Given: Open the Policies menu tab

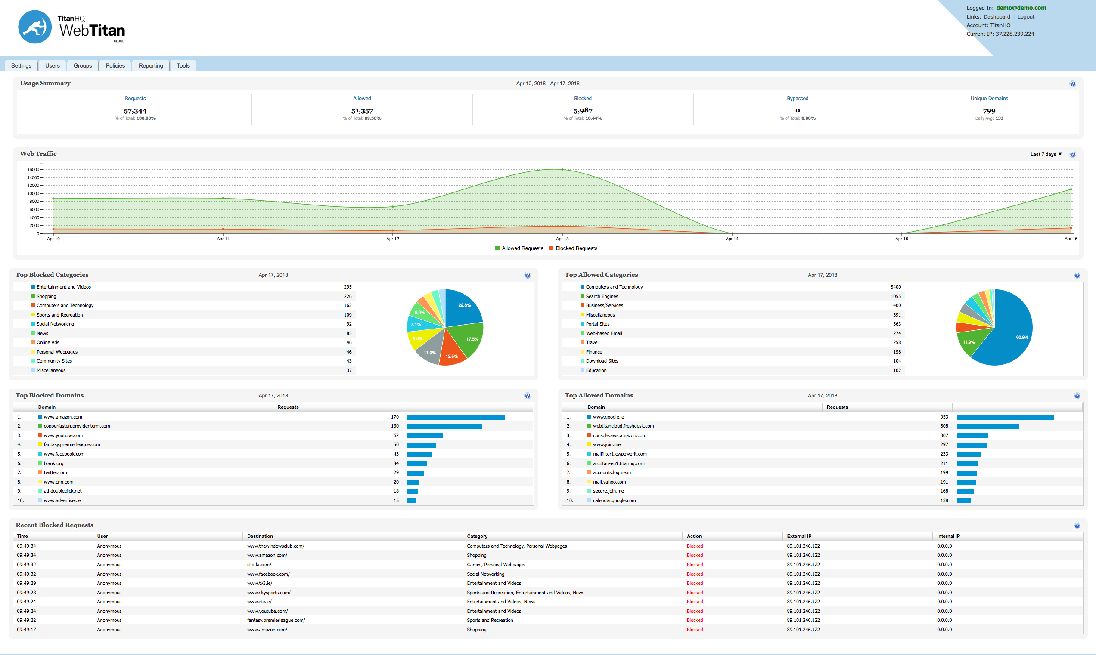Looking at the screenshot, I should 115,66.
